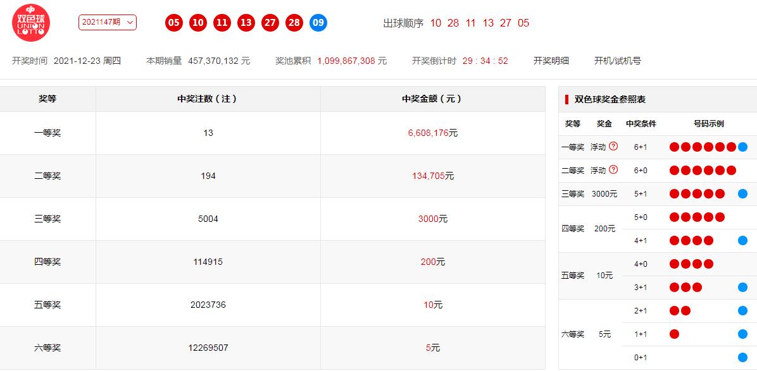Click the 中奖注数（注） column header
Screen dimensions: 757x371
(208, 99)
